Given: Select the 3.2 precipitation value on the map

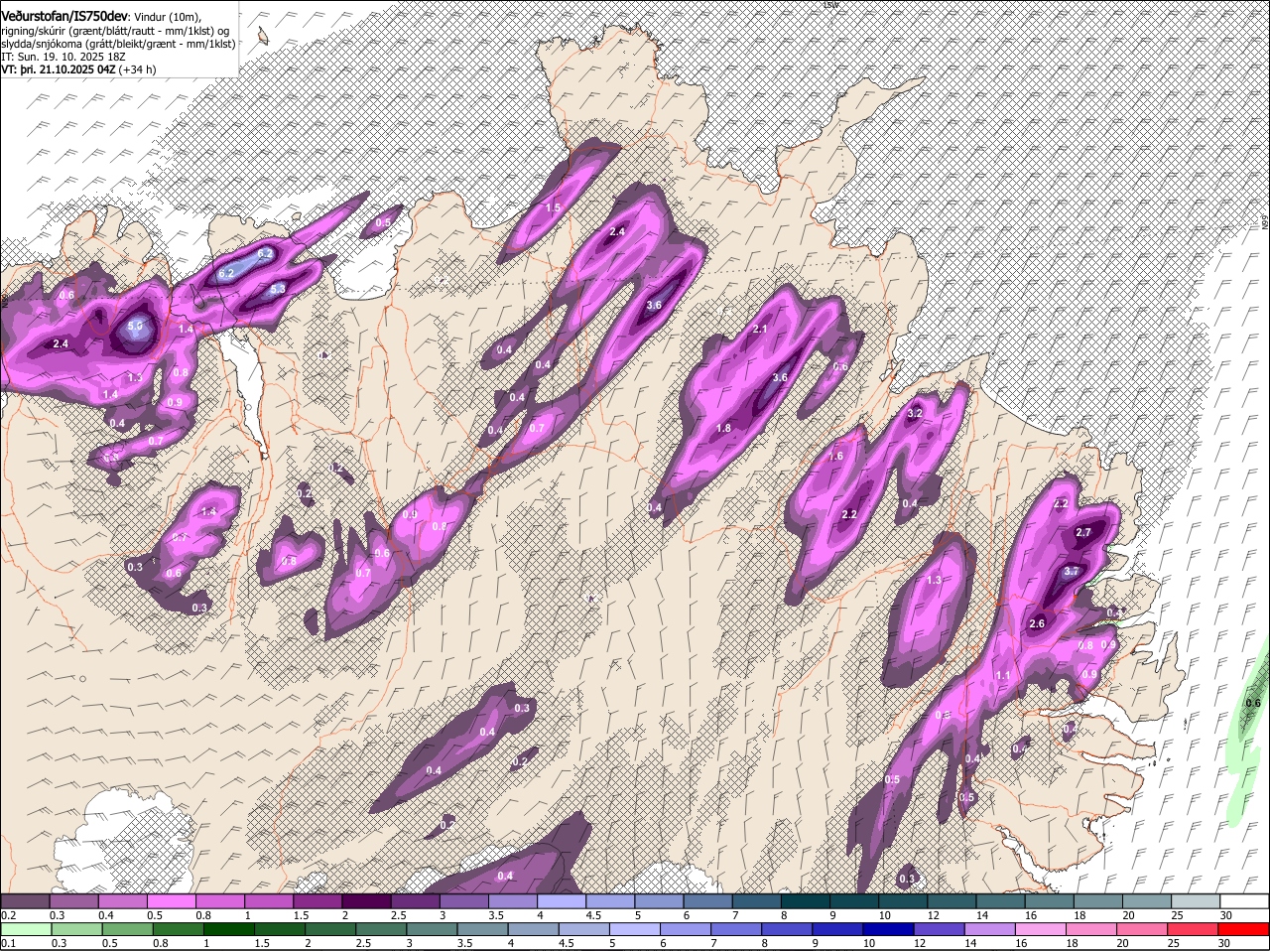Looking at the screenshot, I should point(916,413).
